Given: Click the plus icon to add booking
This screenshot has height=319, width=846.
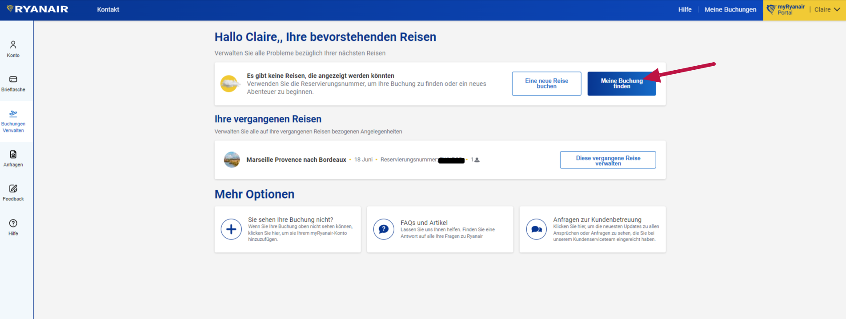Looking at the screenshot, I should point(231,229).
